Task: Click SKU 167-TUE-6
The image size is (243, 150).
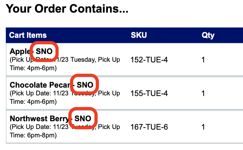Action: click(149, 127)
